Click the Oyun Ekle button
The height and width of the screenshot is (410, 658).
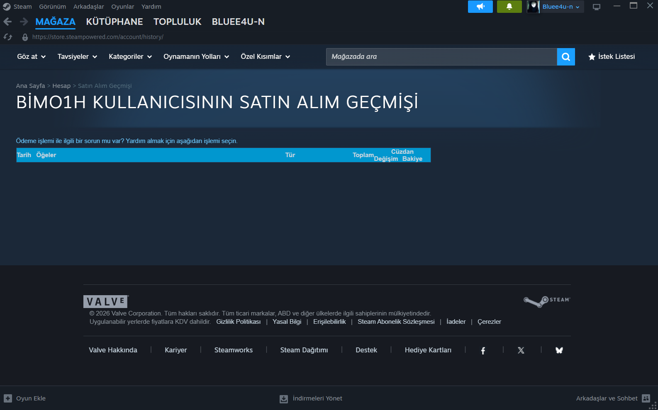pyautogui.click(x=25, y=398)
